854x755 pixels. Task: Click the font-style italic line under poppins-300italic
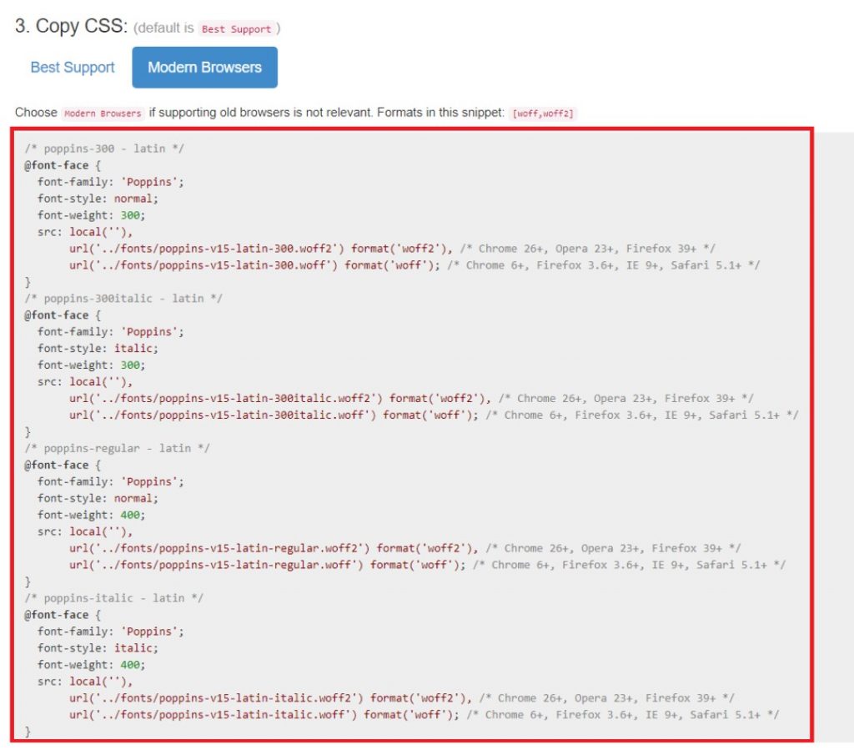(x=94, y=348)
